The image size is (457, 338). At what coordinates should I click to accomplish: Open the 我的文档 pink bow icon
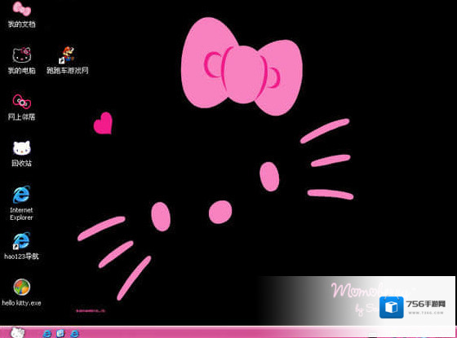coord(21,9)
